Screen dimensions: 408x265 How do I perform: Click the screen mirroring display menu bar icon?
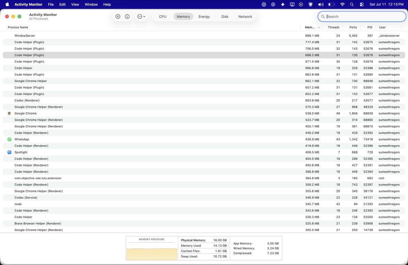pyautogui.click(x=292, y=4)
